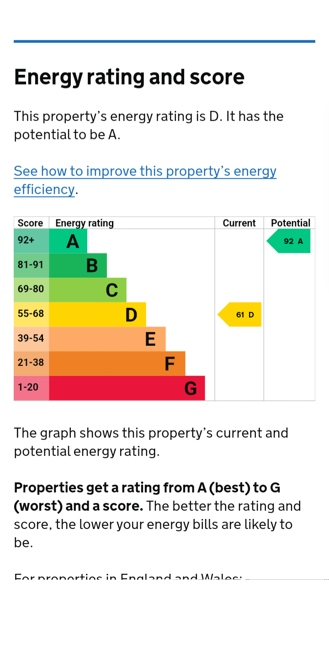Select the 69-80 score cell
Image resolution: width=329 pixels, height=651 pixels.
click(31, 290)
